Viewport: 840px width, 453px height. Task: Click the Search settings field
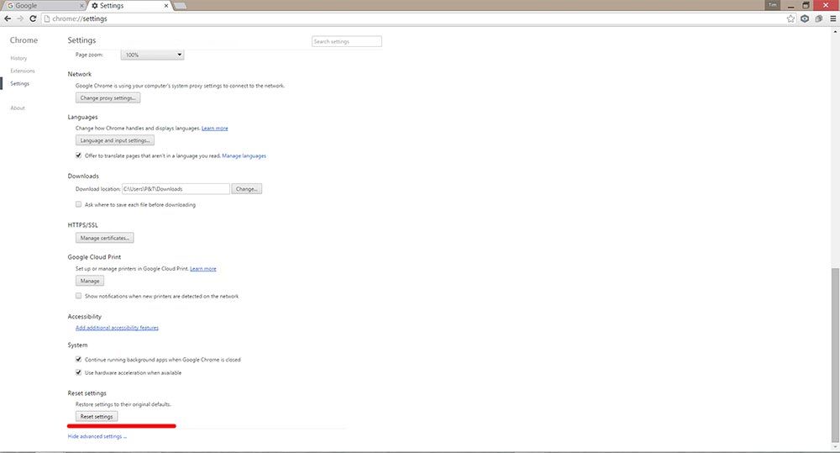point(347,41)
